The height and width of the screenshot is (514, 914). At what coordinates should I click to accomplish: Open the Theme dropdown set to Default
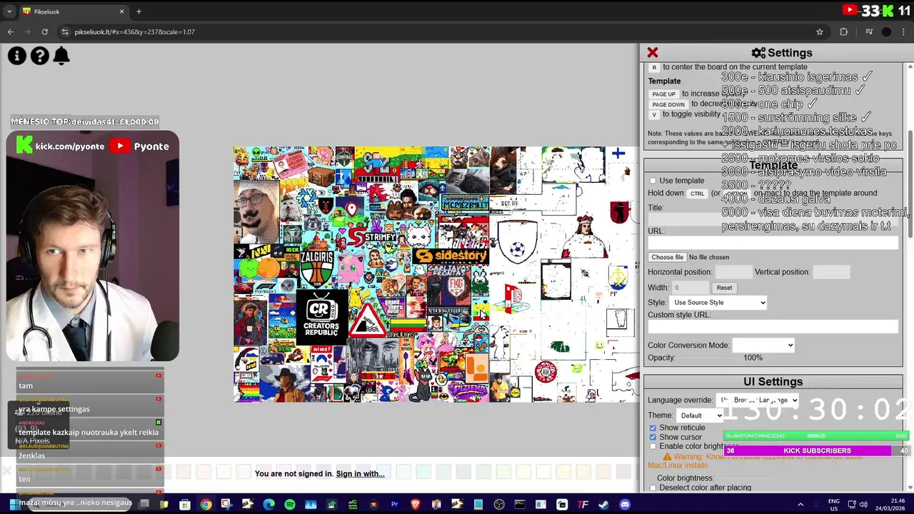pos(700,415)
